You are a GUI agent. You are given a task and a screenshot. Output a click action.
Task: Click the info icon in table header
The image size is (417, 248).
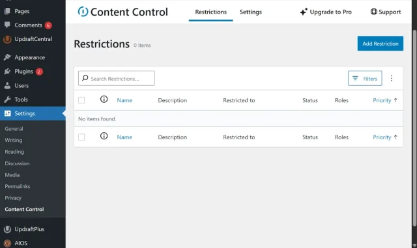(x=104, y=100)
